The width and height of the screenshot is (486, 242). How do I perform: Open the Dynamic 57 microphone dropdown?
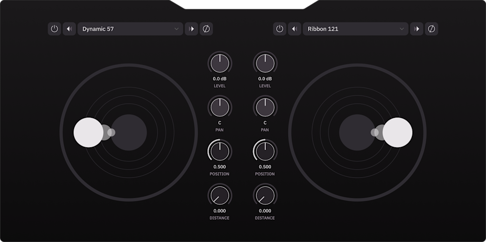[130, 29]
